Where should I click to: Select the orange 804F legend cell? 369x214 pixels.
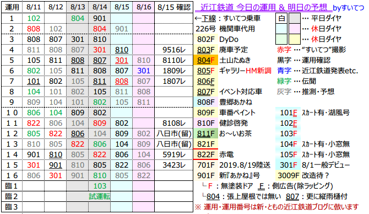205,60
